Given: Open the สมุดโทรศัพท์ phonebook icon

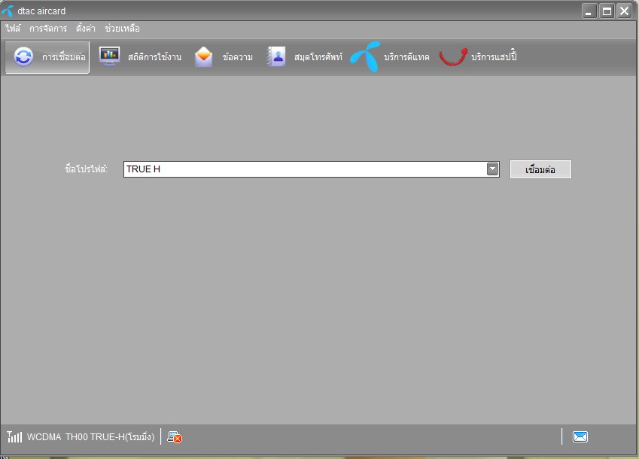Looking at the screenshot, I should (x=276, y=56).
